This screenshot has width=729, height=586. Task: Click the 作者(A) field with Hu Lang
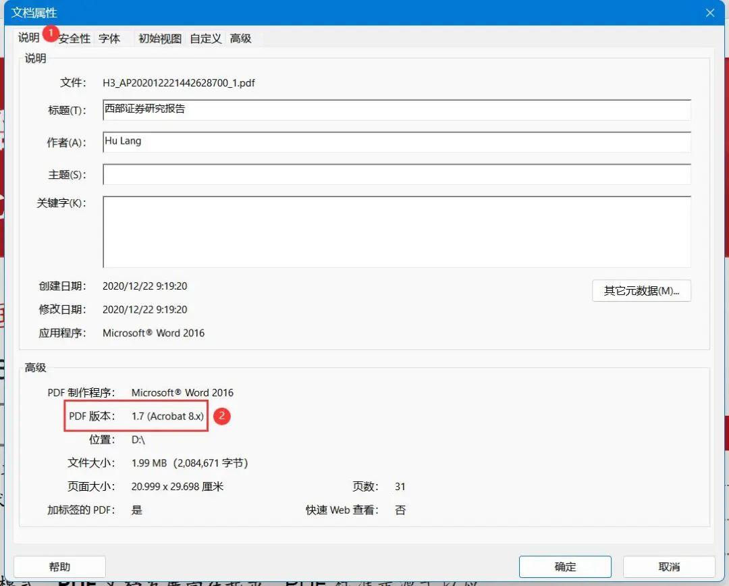397,142
